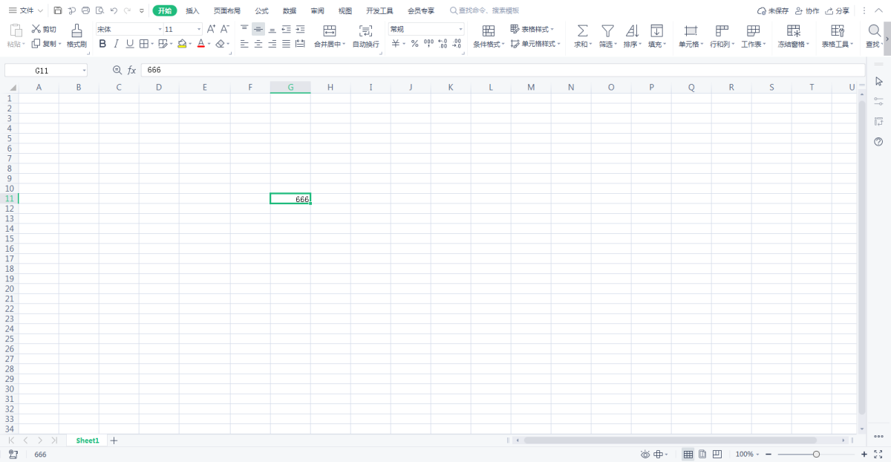
Task: Decrease font size with A- icon
Action: [224, 29]
